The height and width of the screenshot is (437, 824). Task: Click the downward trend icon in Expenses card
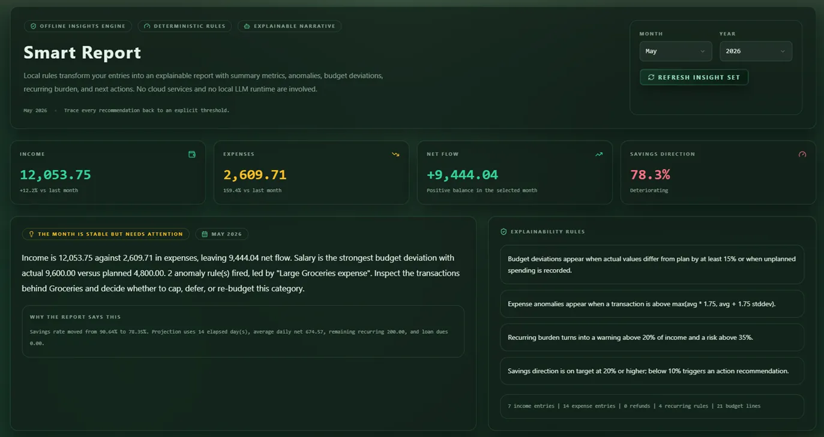[x=395, y=154]
